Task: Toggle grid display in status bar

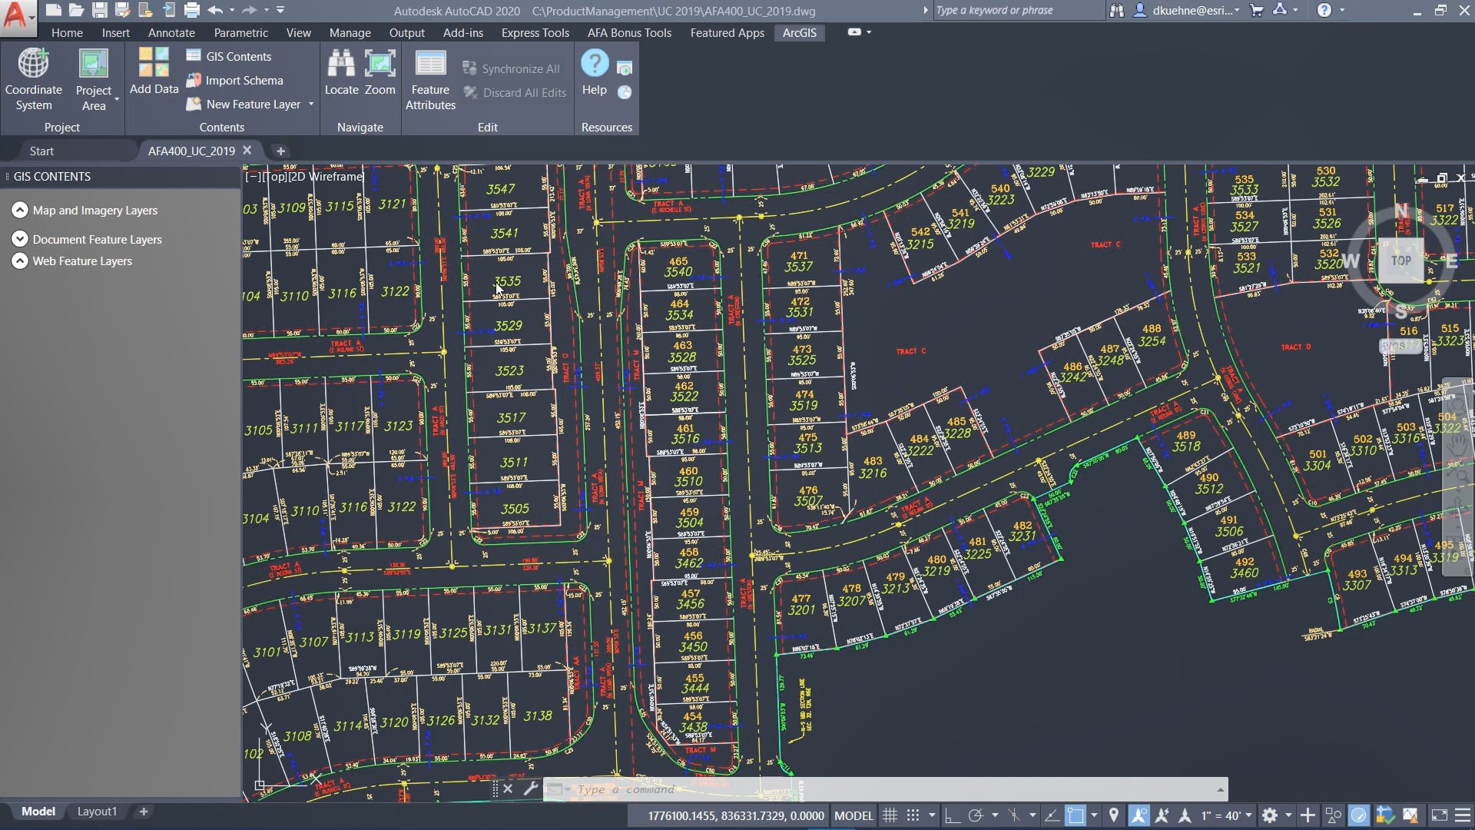Action: click(x=889, y=815)
